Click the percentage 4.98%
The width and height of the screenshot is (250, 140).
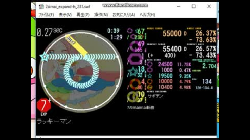coord(185,87)
